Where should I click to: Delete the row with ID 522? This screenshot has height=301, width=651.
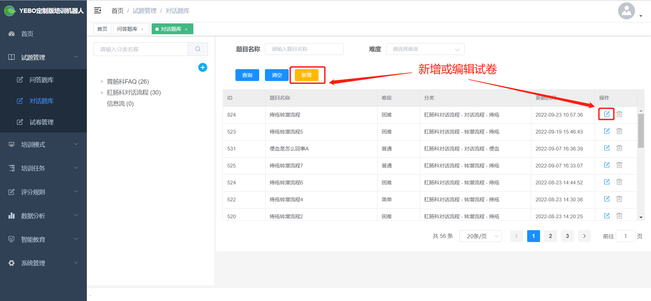click(x=619, y=199)
